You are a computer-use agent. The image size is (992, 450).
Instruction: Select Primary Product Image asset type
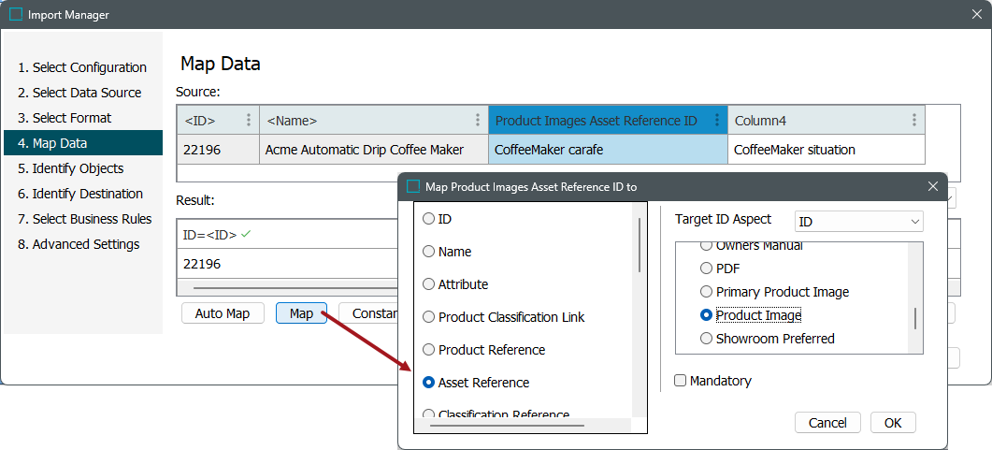pyautogui.click(x=707, y=292)
